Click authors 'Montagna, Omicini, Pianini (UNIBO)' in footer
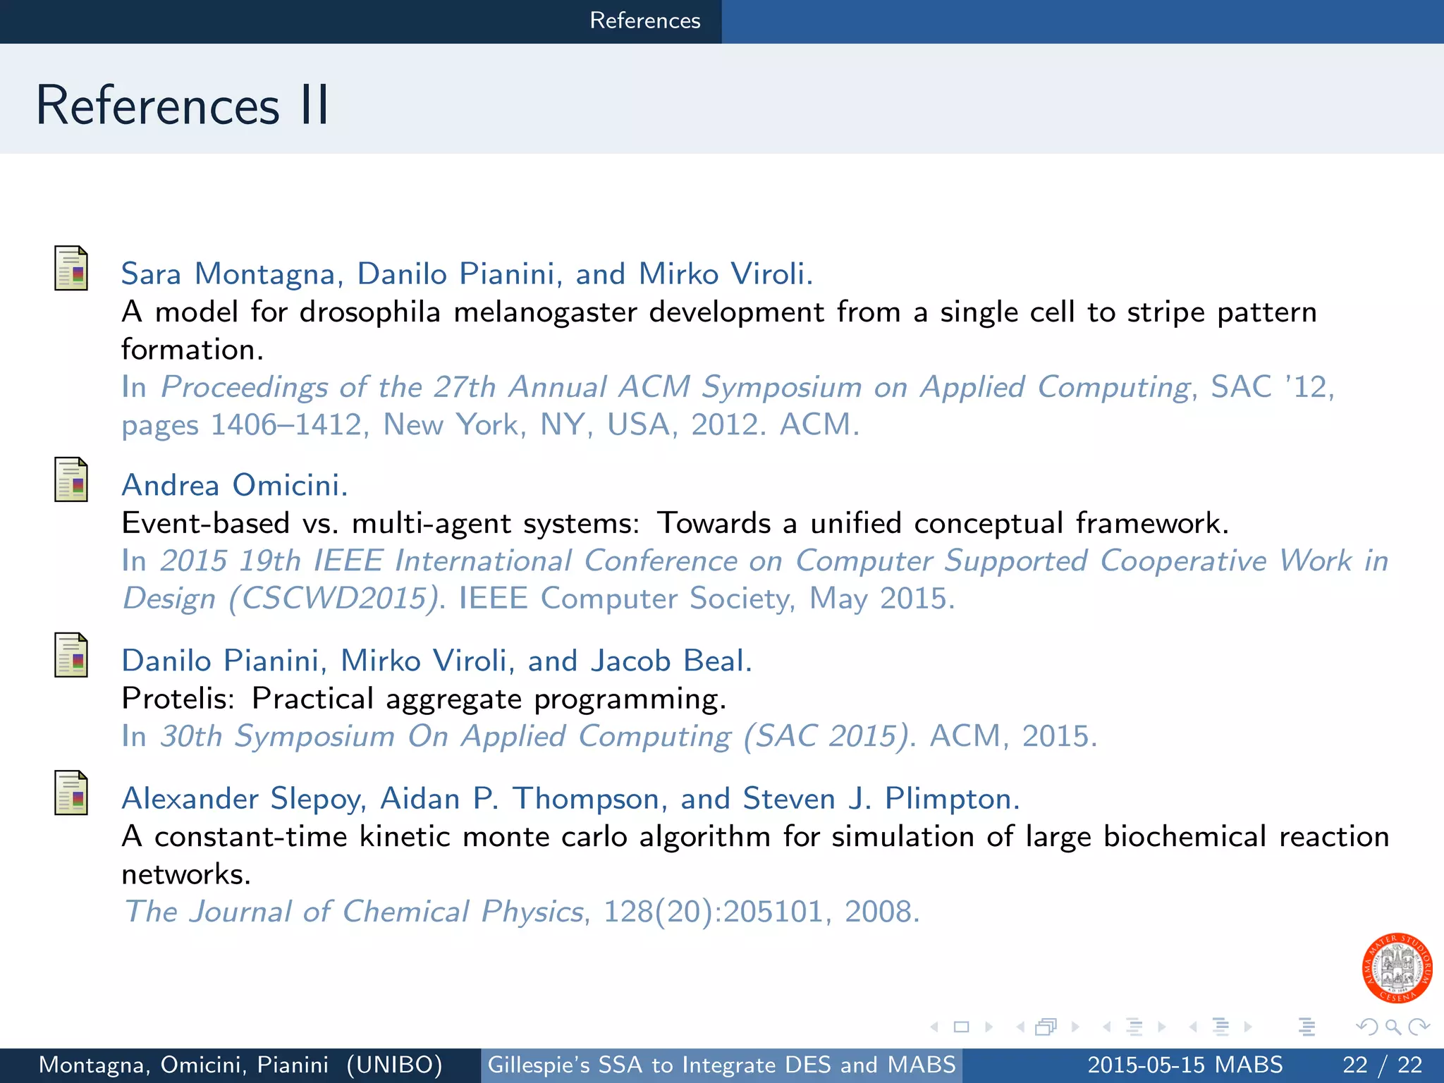 (240, 1065)
